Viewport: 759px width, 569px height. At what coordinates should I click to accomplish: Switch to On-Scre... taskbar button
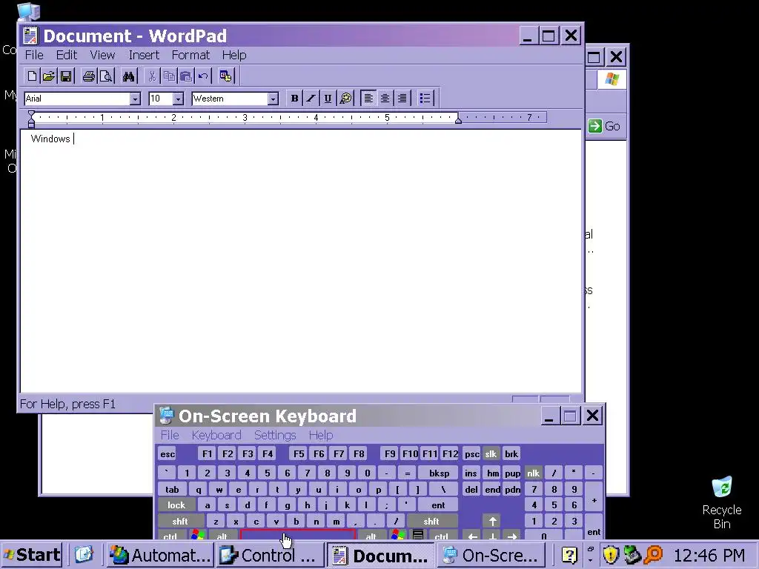[491, 555]
